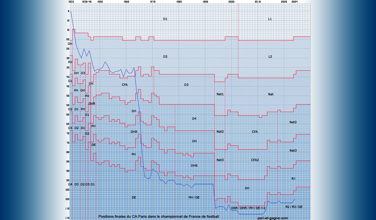Select the y-axis rank value 100
This screenshot has width=376, height=220.
tap(67, 190)
